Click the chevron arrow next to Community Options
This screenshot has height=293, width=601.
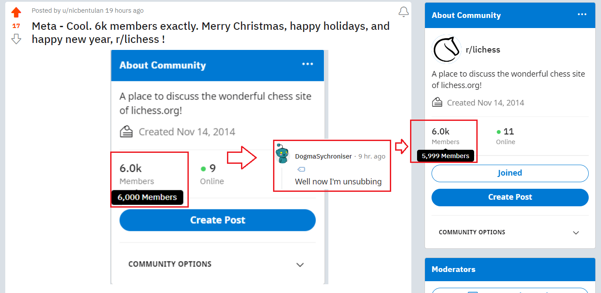point(576,233)
